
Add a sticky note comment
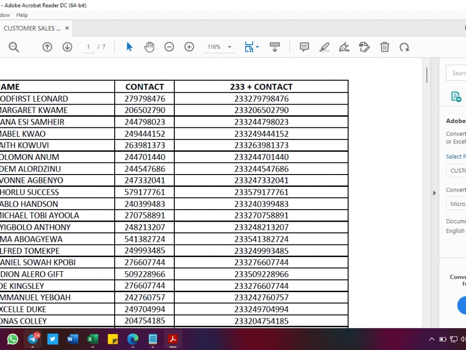coord(304,47)
